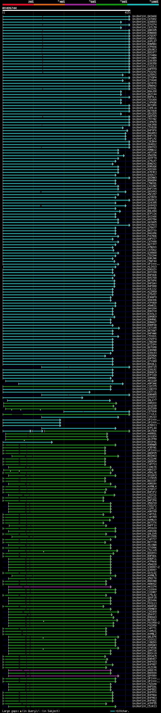Click the query end position 415

(x=127, y=12)
